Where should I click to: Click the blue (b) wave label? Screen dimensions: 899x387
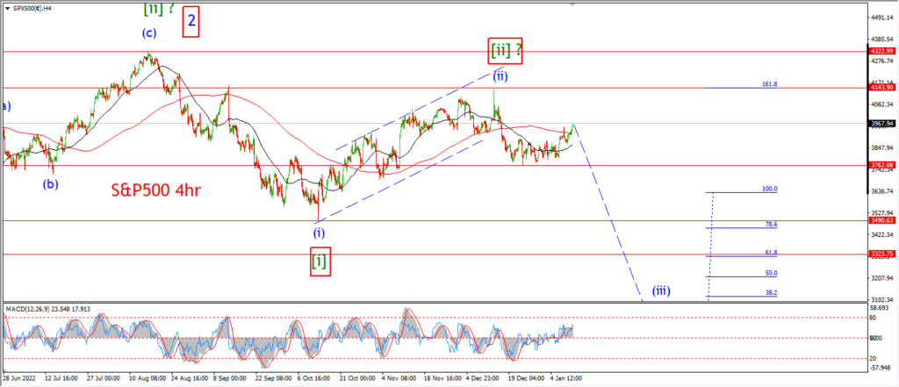pos(50,184)
